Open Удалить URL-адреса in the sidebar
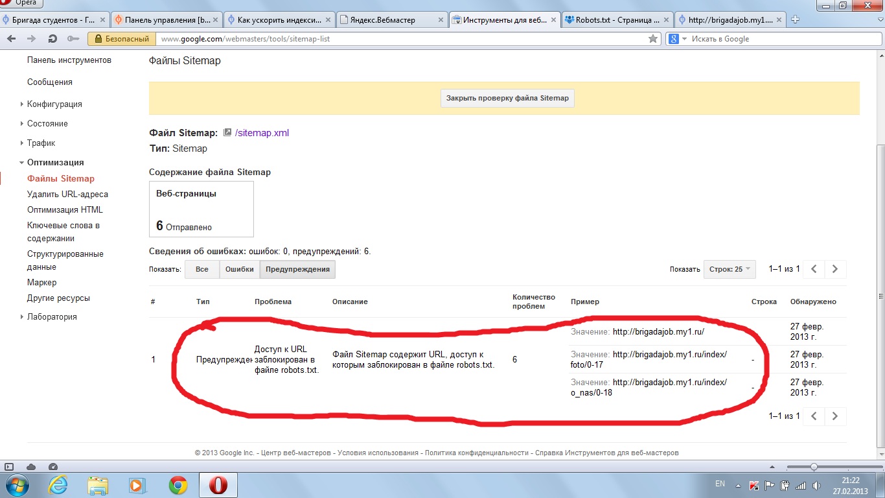 (67, 194)
